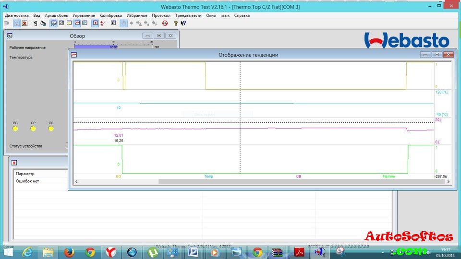
Task: Open the язык language menu
Action: (x=225, y=15)
